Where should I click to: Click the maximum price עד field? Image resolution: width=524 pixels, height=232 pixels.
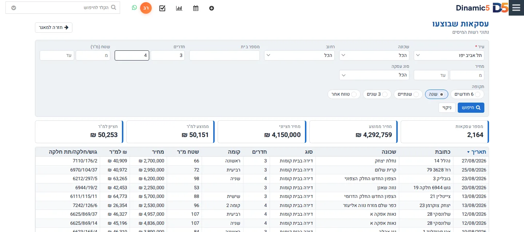[431, 75]
